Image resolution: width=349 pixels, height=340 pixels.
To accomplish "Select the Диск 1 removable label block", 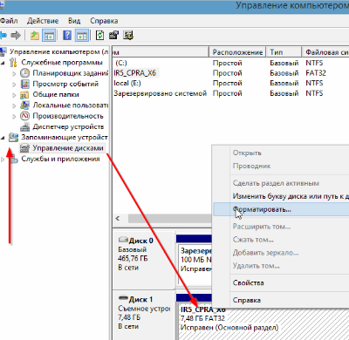I will pos(144,316).
